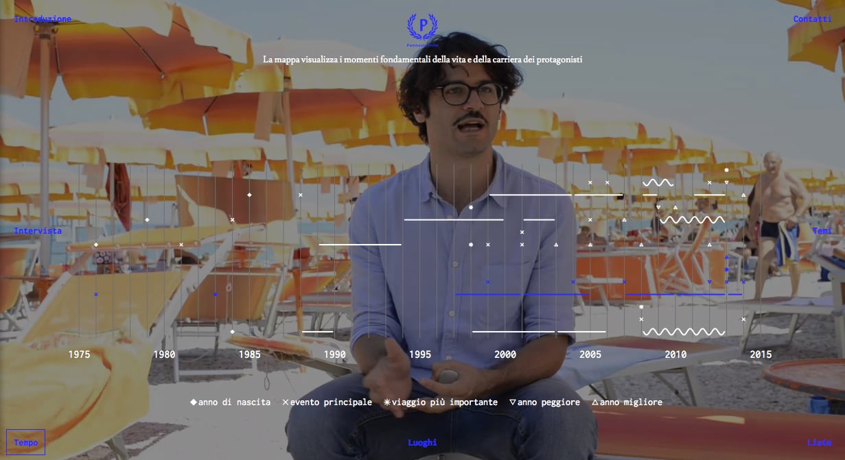Switch to the Luoghi view

pos(422,442)
